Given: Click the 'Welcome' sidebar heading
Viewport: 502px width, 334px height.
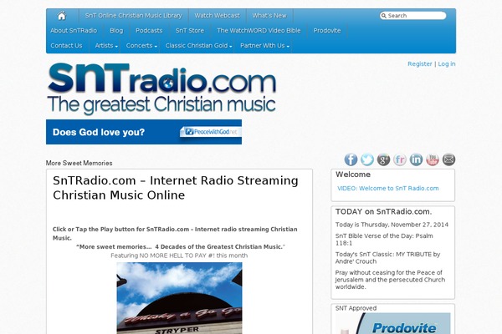Looking at the screenshot, I should coord(353,175).
